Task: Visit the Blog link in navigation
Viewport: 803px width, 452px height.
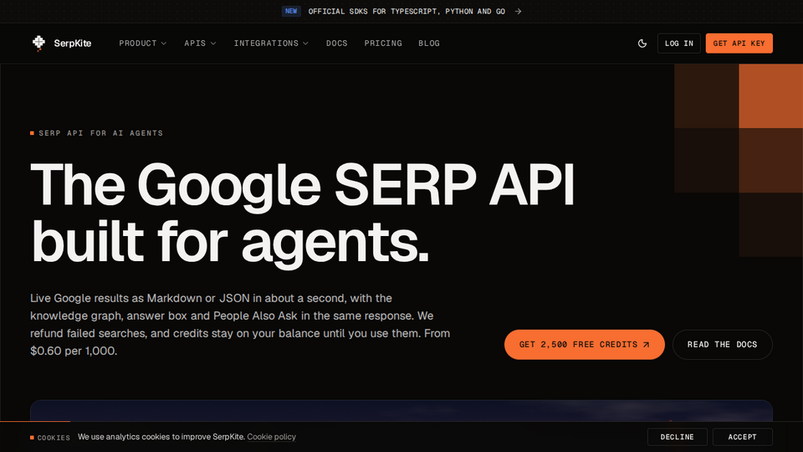Action: pyautogui.click(x=429, y=44)
